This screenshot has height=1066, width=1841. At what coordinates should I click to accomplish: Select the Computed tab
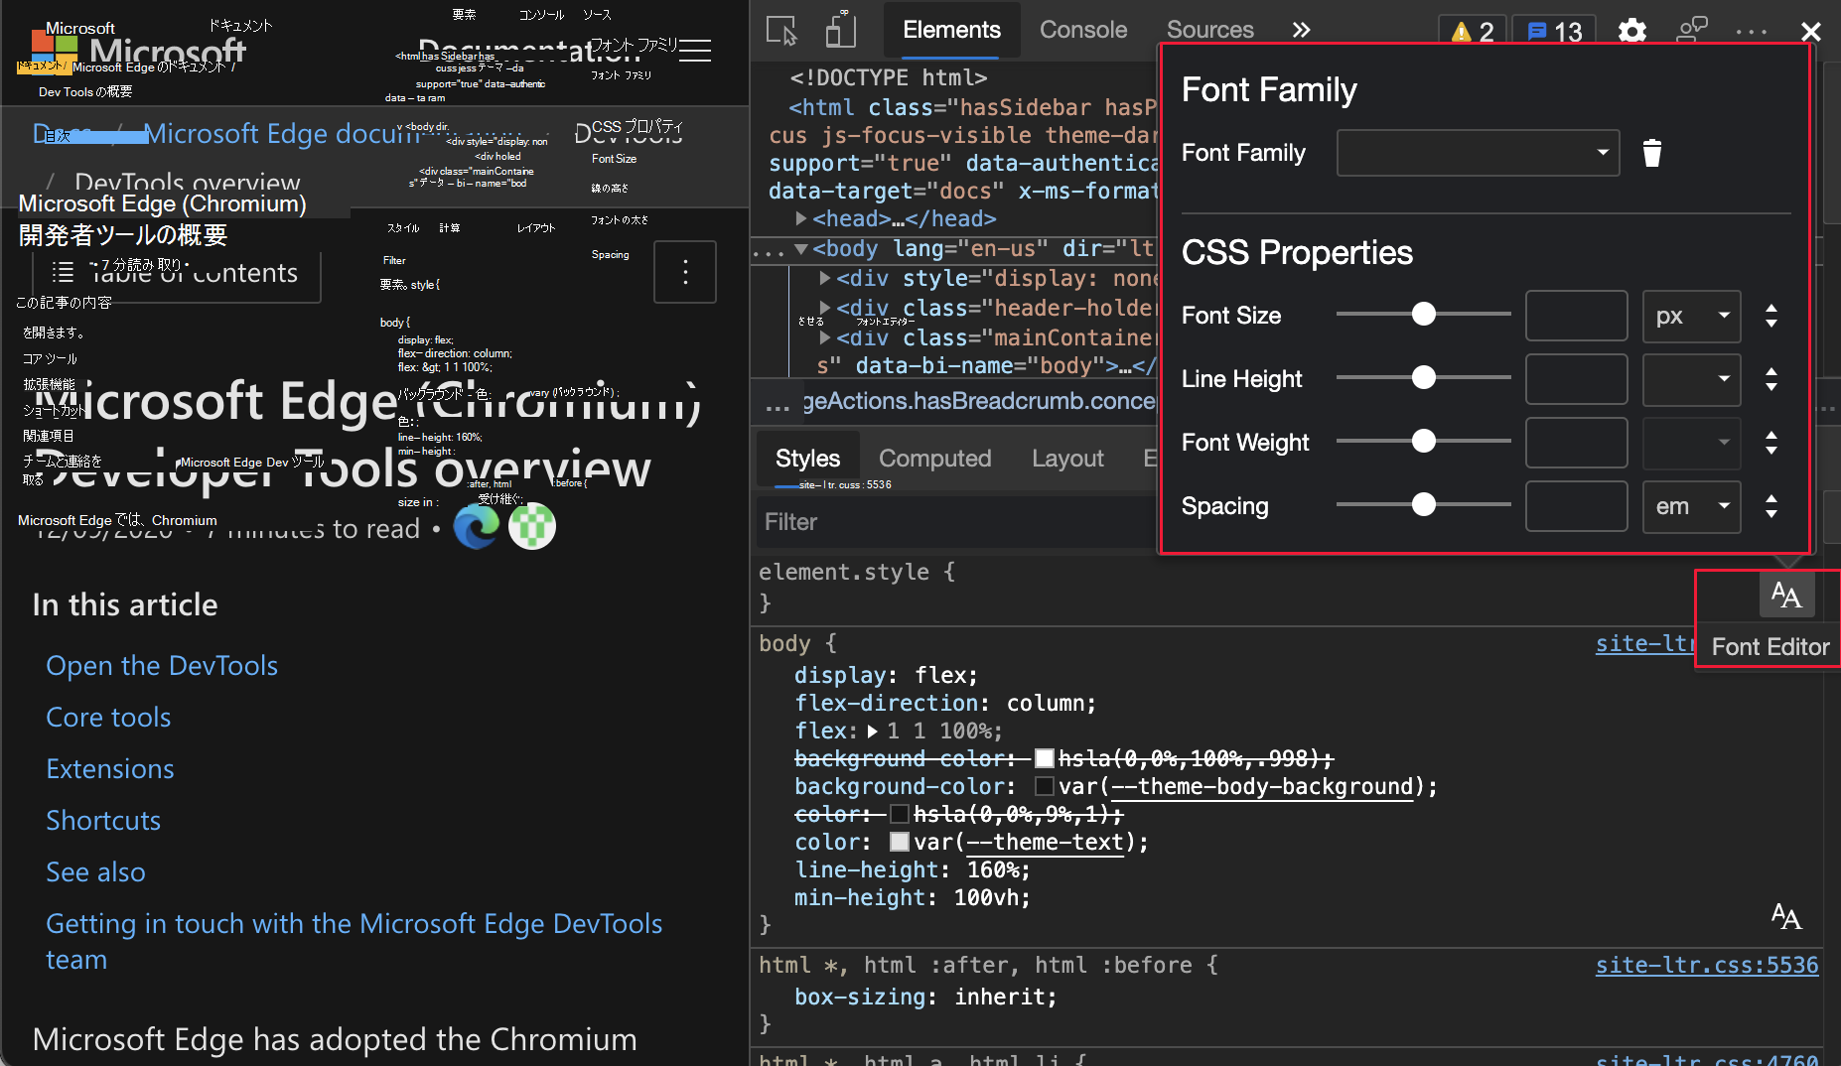934,459
